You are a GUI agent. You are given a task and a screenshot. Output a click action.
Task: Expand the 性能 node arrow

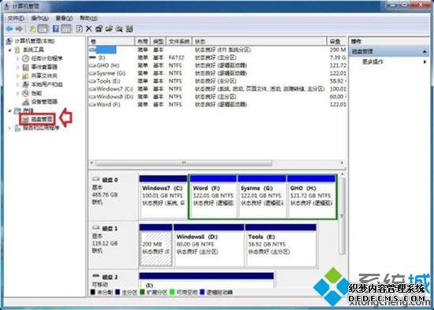tap(18, 93)
